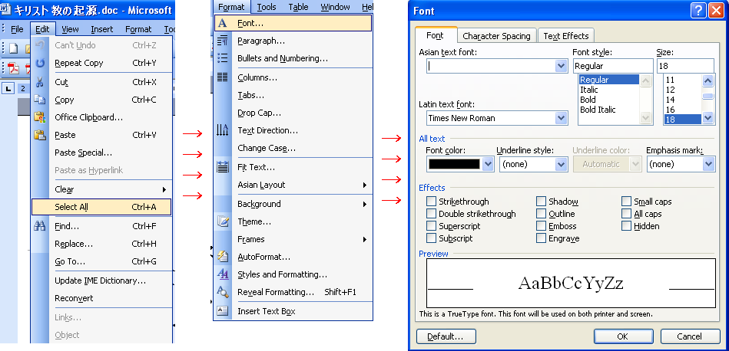
Task: Click the Bullets and Numbering icon
Action: pos(223,58)
